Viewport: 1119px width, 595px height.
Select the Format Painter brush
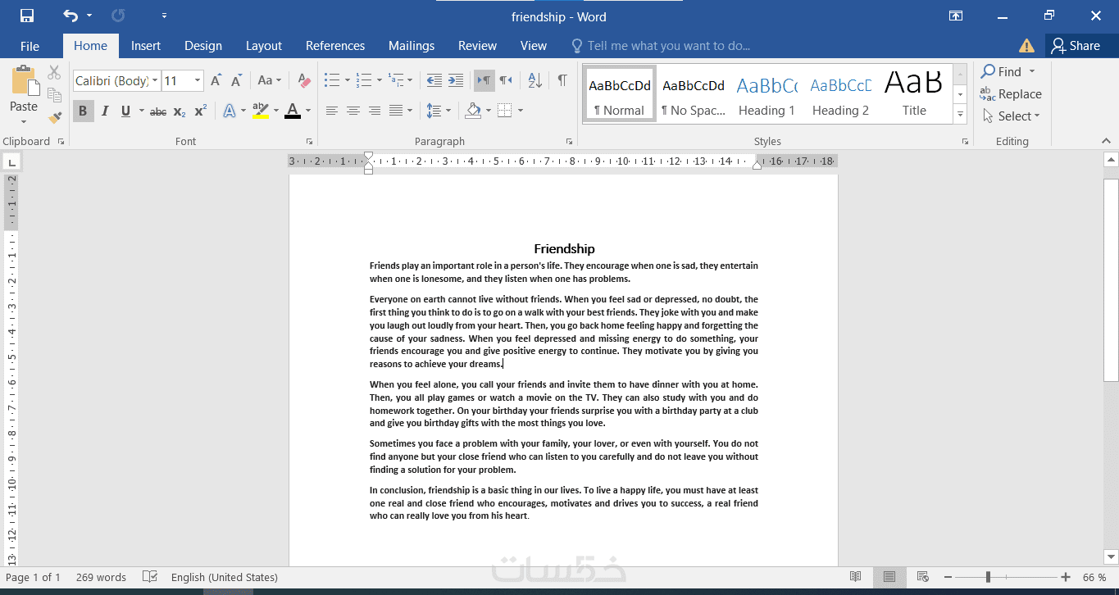[54, 117]
